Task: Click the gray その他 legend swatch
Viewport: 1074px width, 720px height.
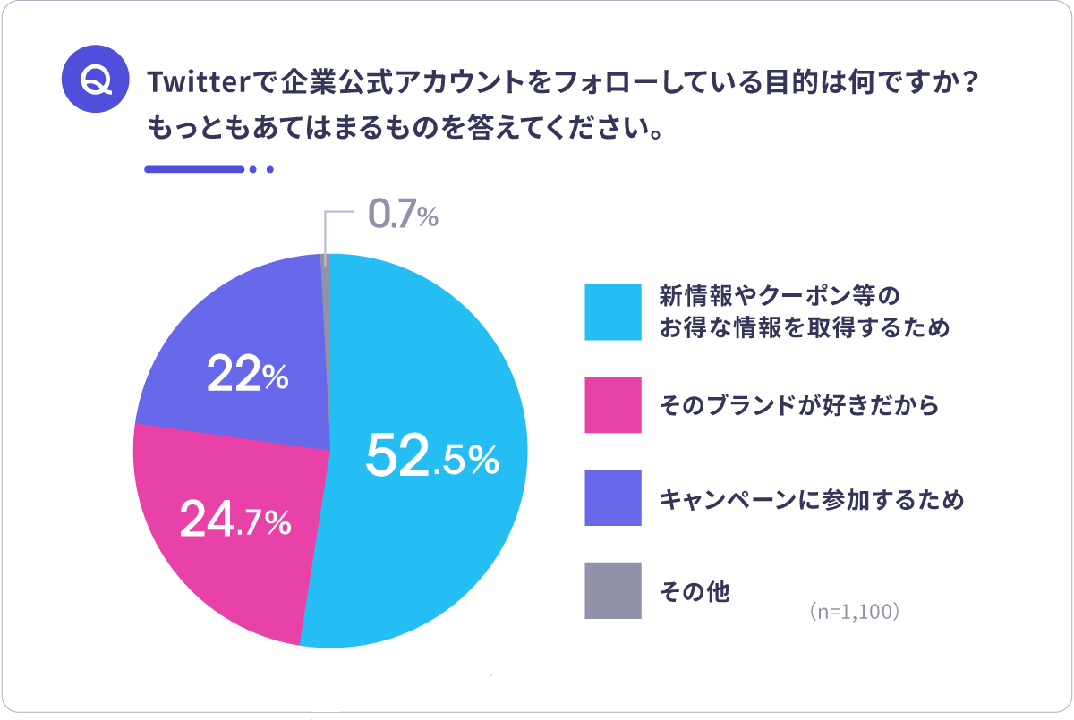Action: 613,590
